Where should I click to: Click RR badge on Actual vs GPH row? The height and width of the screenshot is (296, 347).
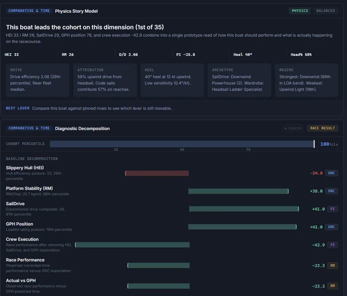coord(332,286)
